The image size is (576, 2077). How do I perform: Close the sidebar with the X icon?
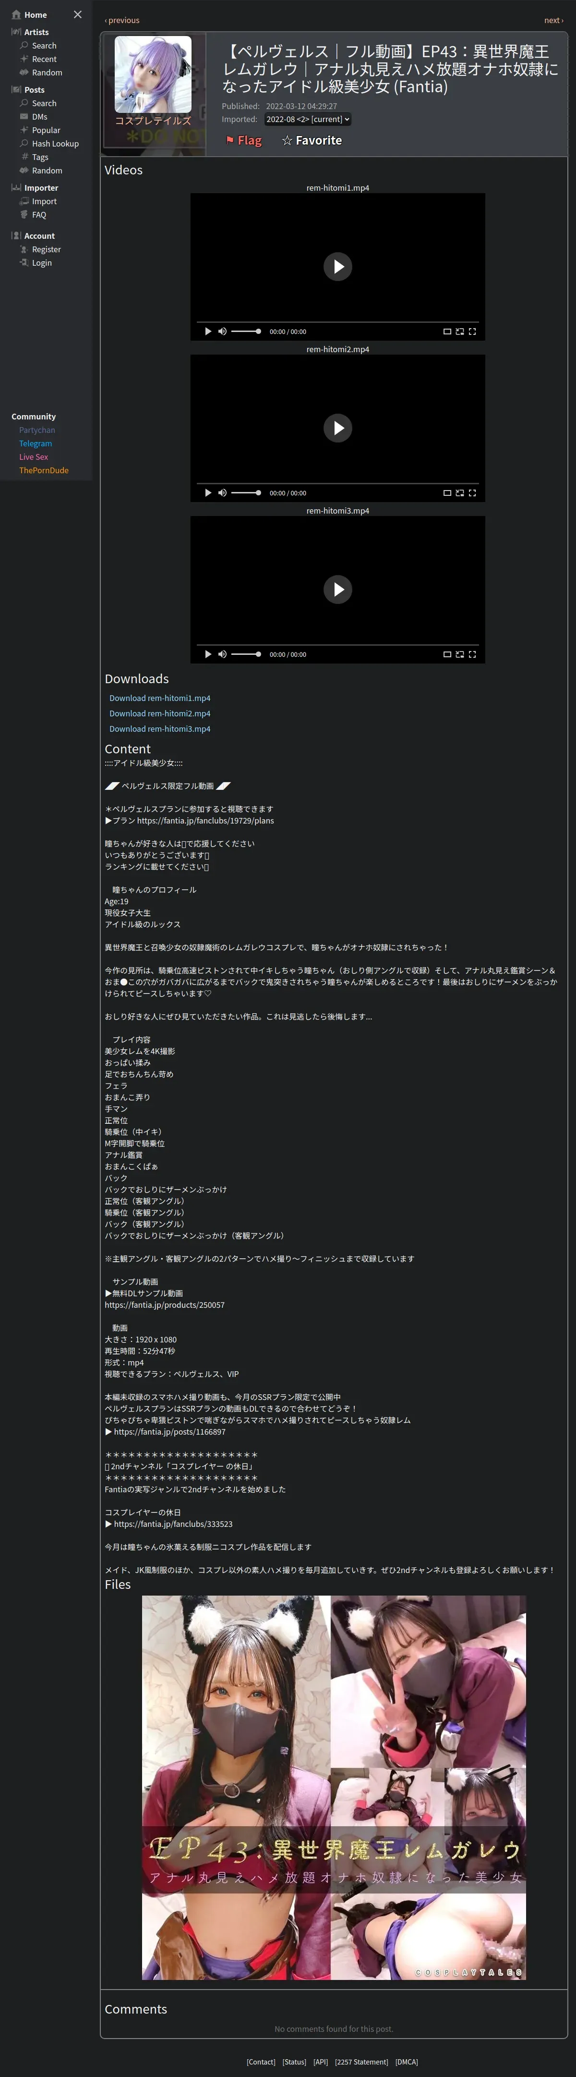(x=77, y=14)
